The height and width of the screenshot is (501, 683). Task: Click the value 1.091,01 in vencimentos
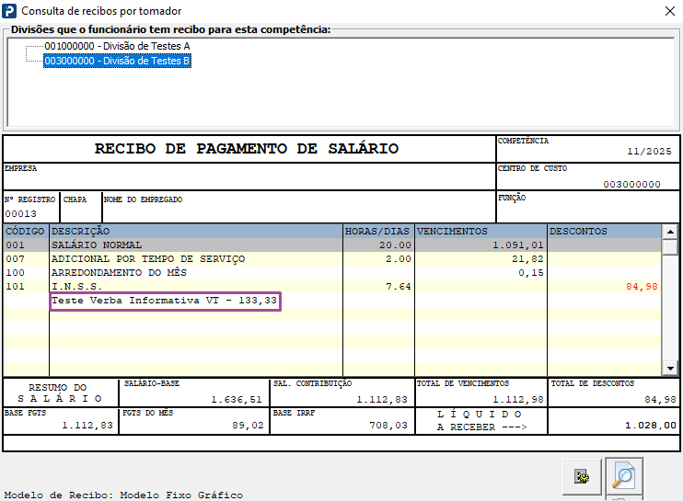click(x=518, y=245)
